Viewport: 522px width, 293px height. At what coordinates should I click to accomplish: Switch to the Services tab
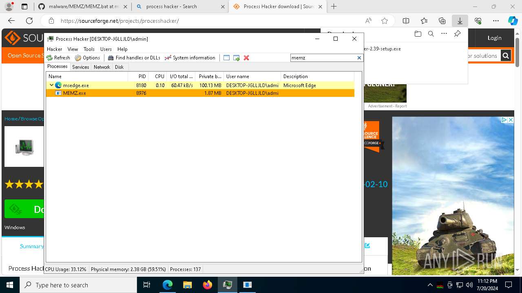(81, 67)
